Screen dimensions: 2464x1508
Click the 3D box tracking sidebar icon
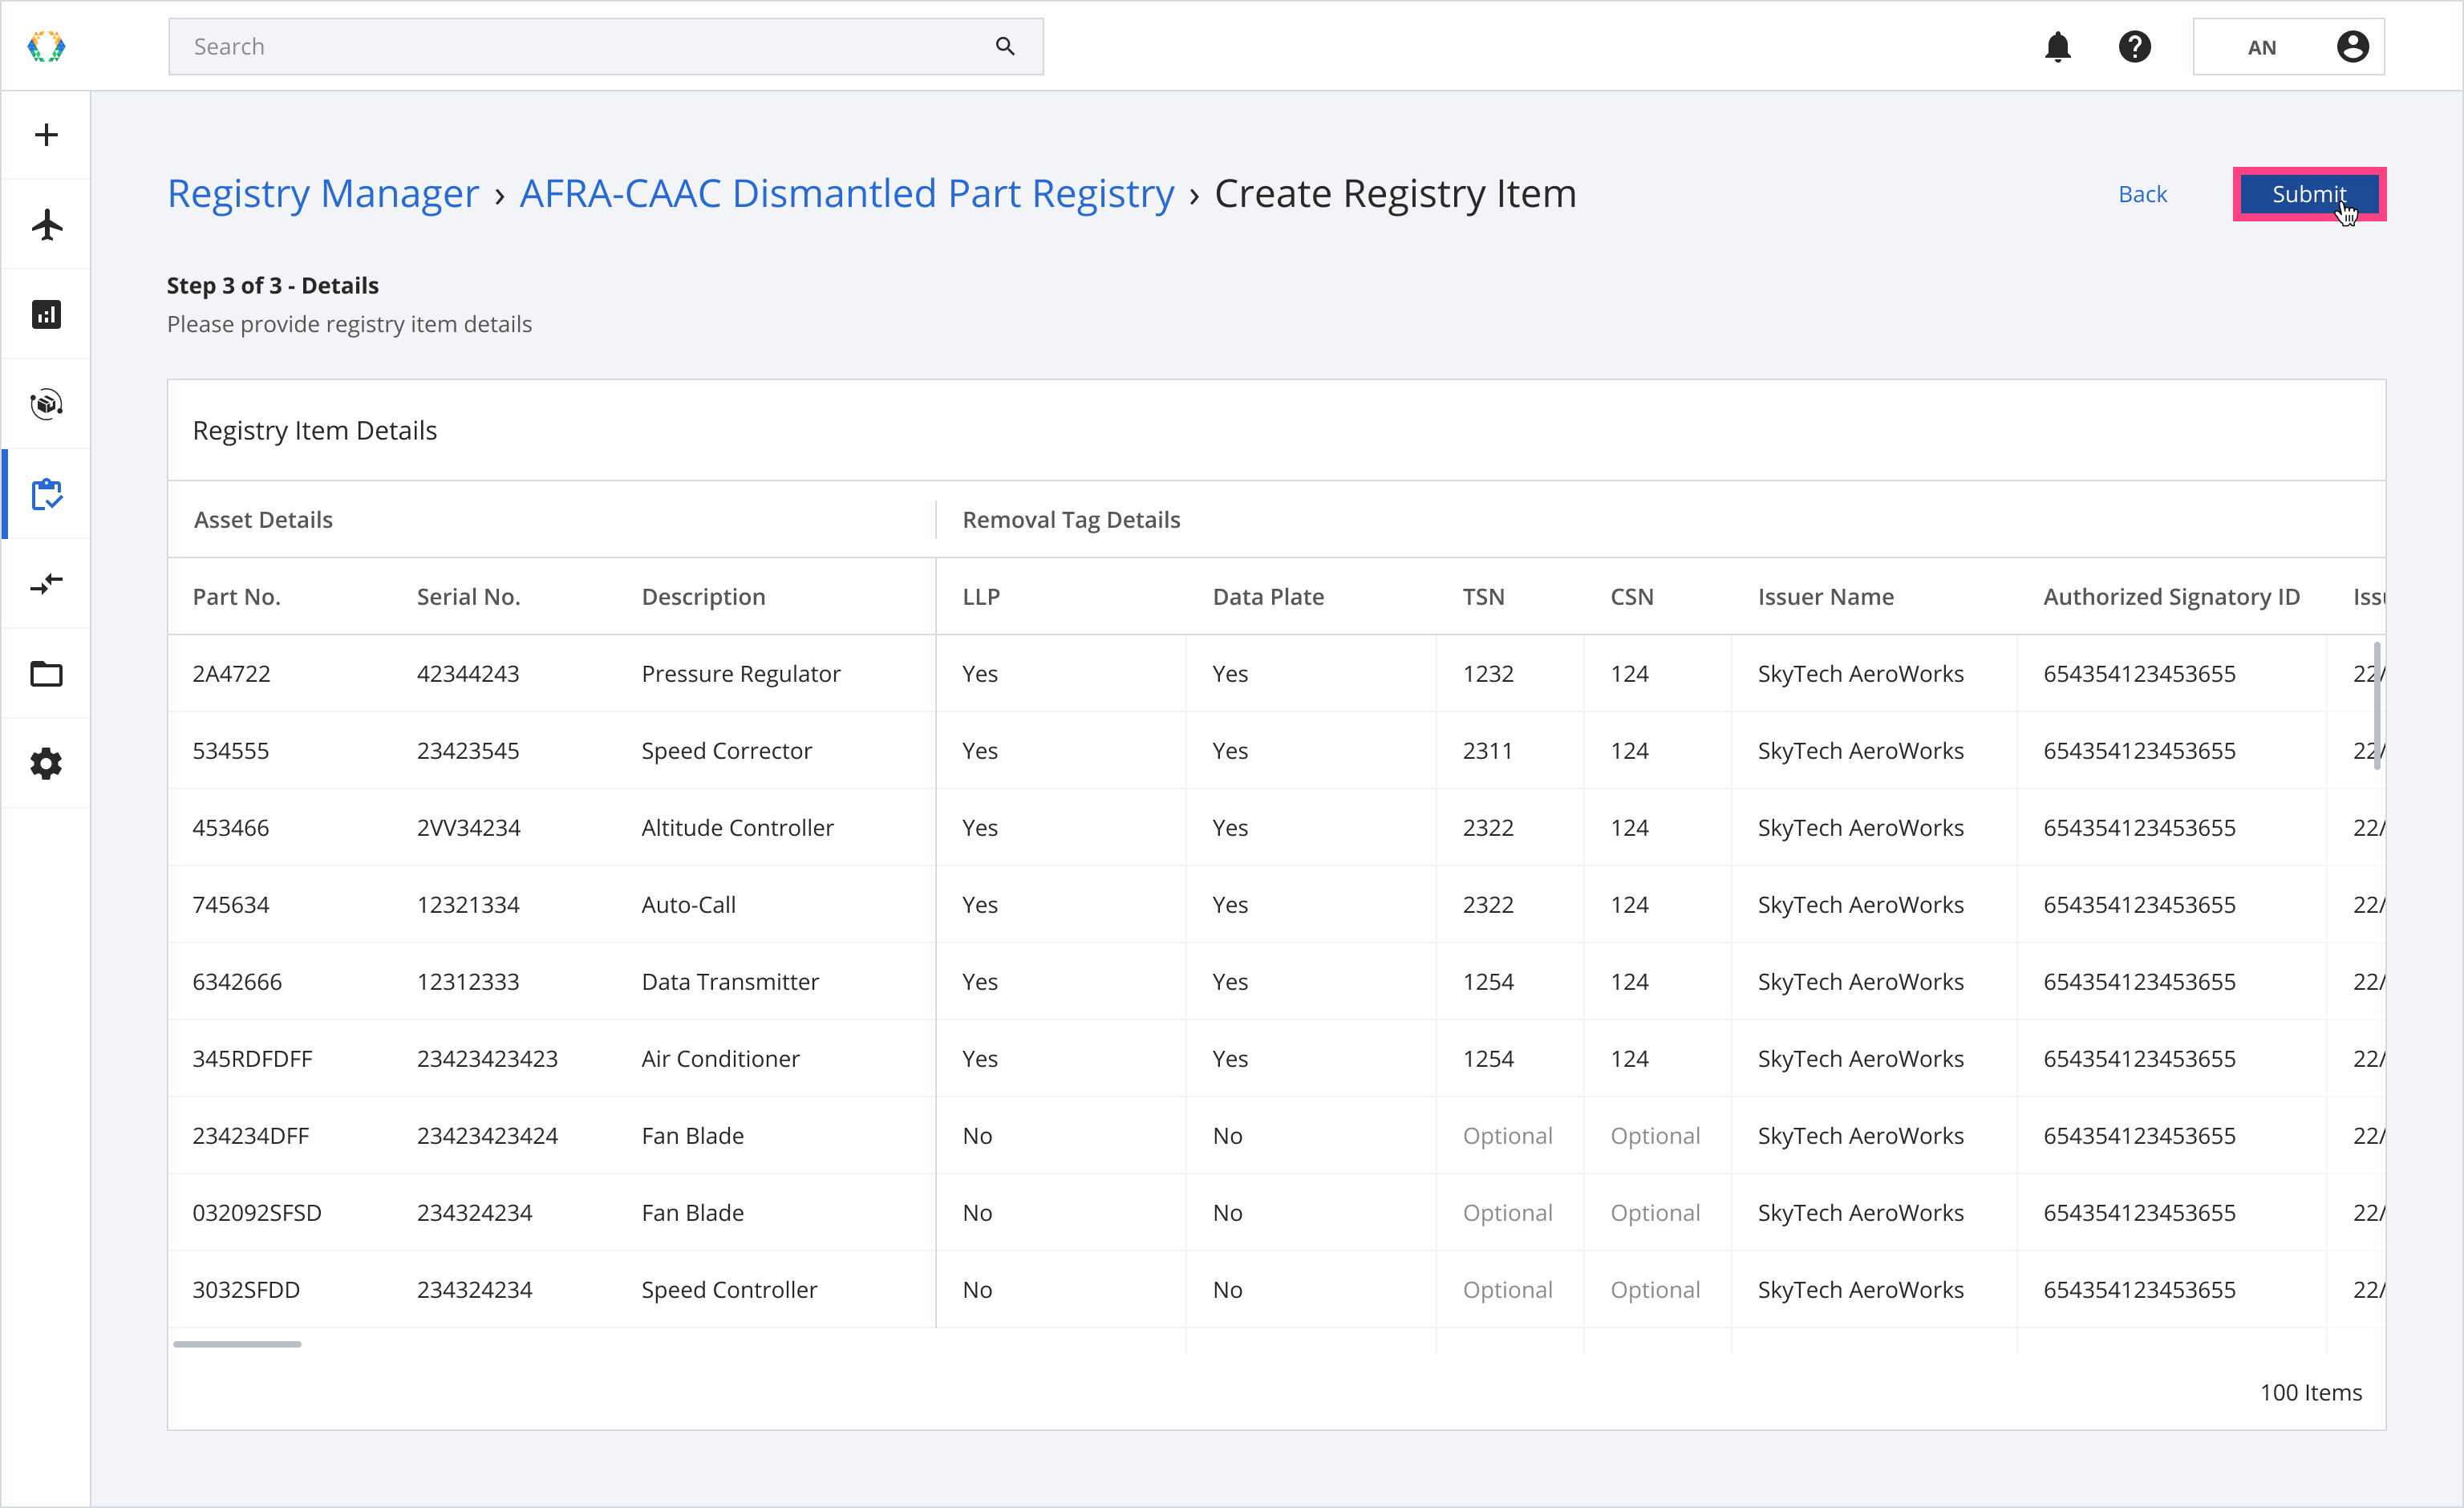click(46, 404)
